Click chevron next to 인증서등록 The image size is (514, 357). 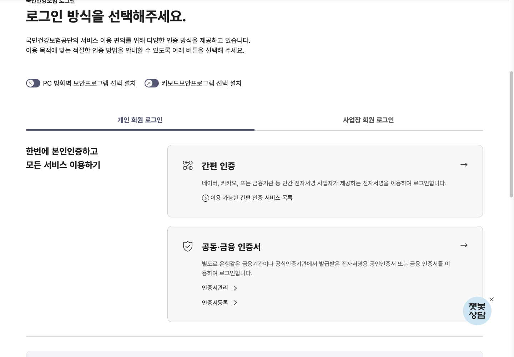tap(235, 303)
